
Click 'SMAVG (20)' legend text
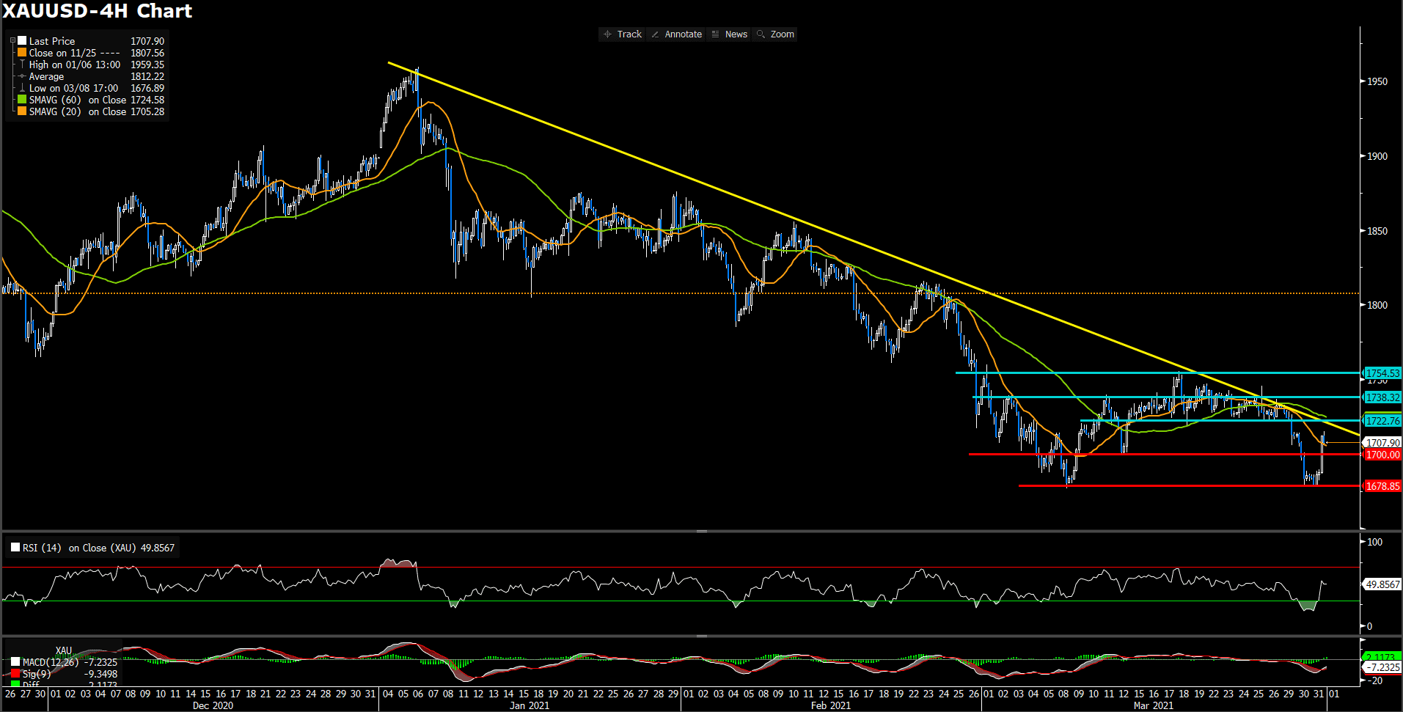55,111
